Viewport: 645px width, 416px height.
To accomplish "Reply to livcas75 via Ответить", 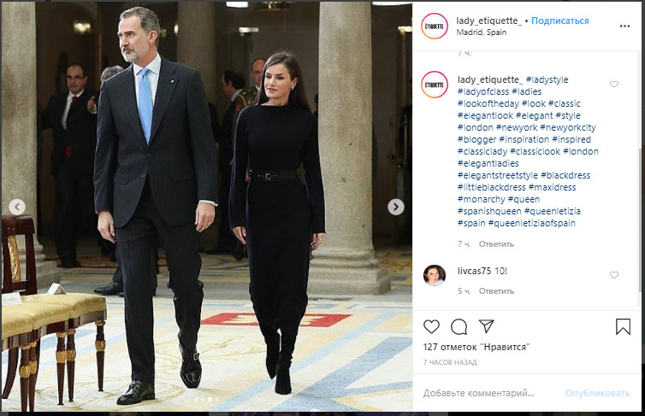I will [496, 291].
